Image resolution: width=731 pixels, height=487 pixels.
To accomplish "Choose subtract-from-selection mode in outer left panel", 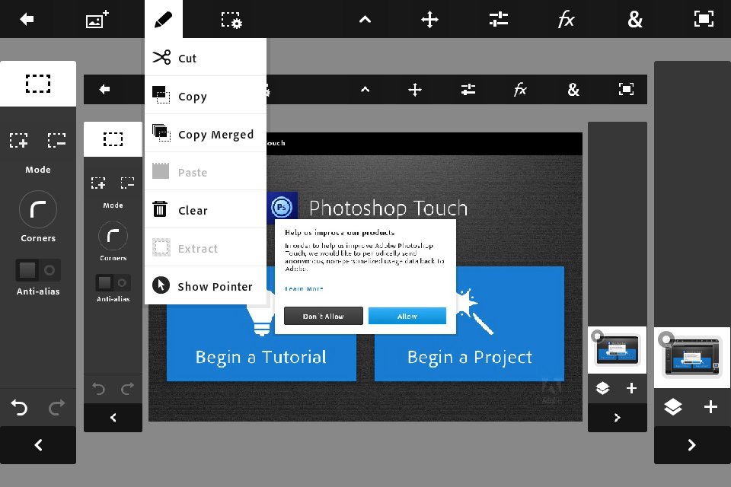I will (x=56, y=140).
